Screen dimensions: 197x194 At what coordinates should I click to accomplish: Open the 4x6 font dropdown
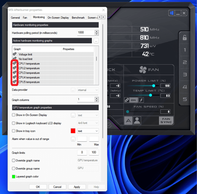(x=88, y=123)
